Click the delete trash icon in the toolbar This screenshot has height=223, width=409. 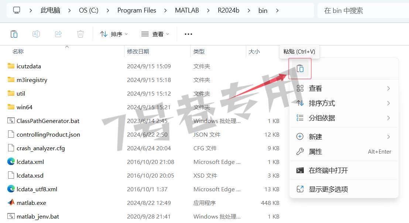pos(80,34)
